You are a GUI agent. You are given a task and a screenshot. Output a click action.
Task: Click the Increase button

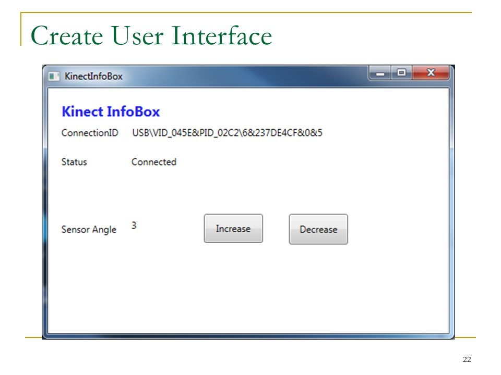[233, 228]
